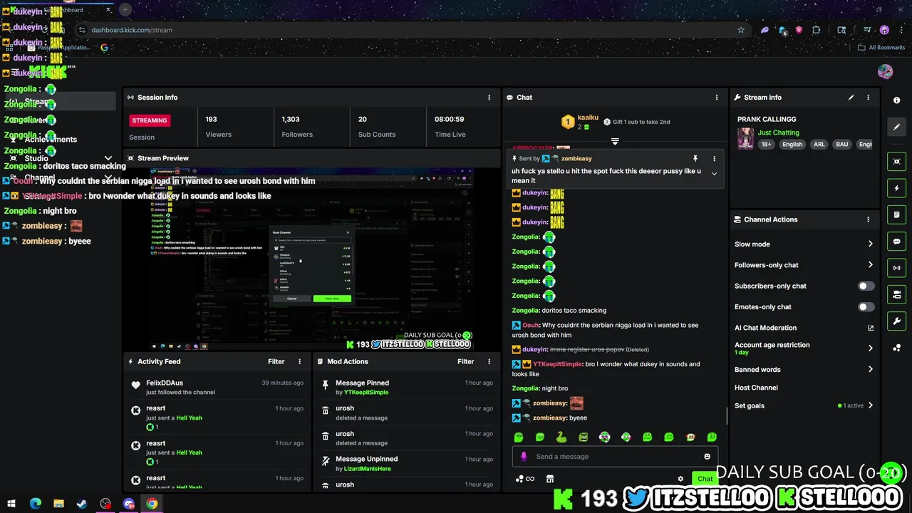
Task: Pick the green snake emote
Action: point(561,437)
